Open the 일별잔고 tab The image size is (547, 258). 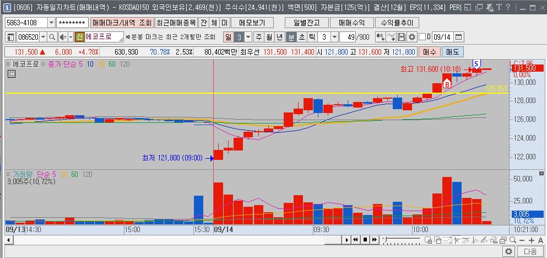coord(307,23)
